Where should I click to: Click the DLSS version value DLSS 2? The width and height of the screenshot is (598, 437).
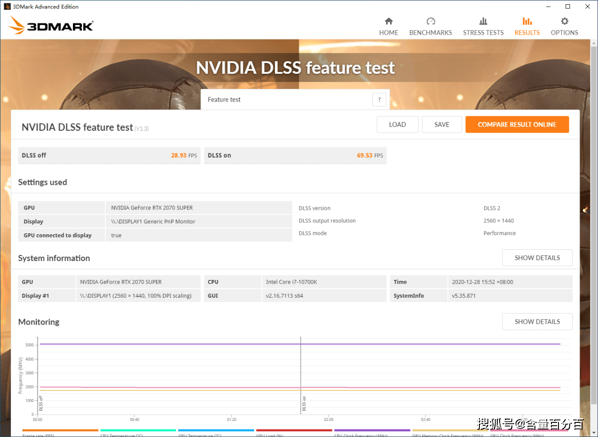pos(492,208)
